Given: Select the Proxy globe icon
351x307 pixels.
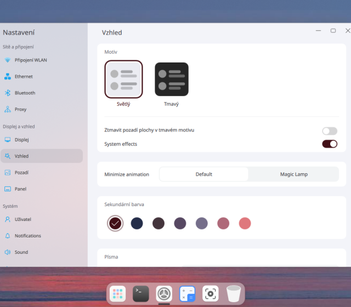Looking at the screenshot, I should pyautogui.click(x=8, y=110).
